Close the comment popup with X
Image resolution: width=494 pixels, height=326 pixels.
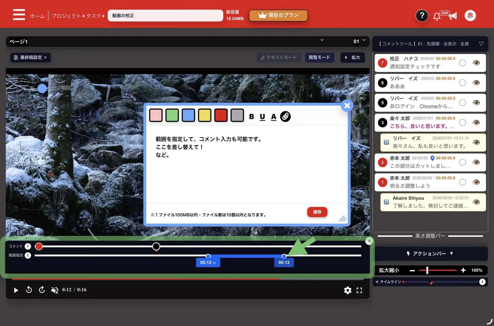(x=347, y=106)
